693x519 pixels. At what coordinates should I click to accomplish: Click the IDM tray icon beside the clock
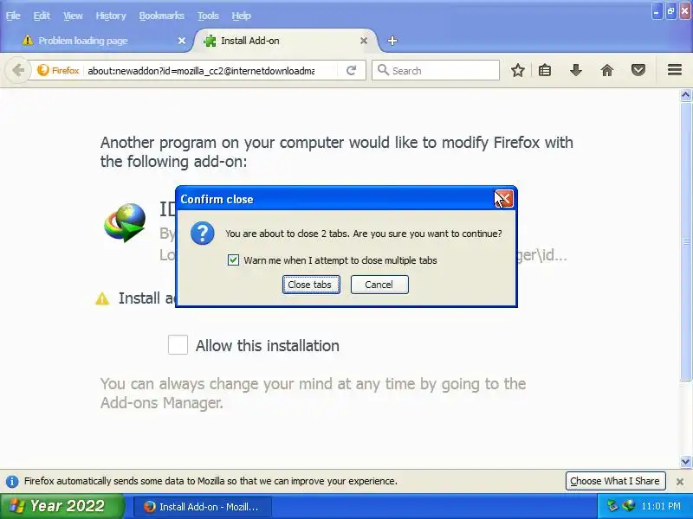tap(628, 506)
